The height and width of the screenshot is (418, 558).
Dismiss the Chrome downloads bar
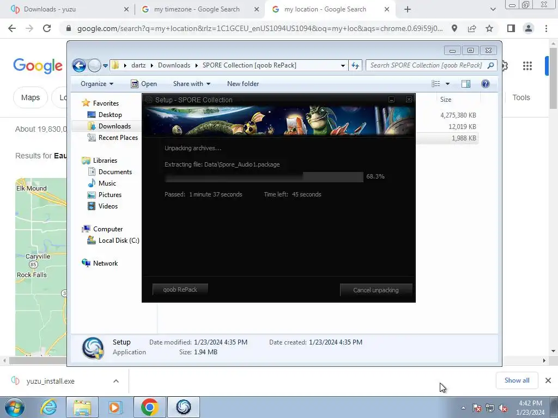(x=548, y=380)
